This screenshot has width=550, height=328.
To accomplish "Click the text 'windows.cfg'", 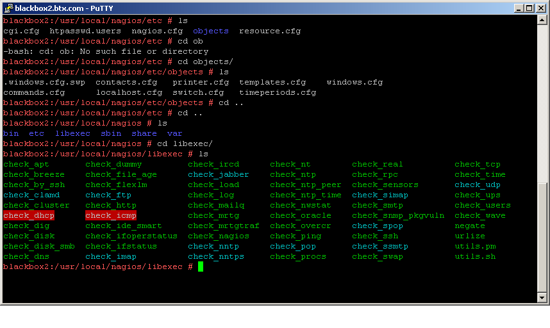I will coord(354,83).
